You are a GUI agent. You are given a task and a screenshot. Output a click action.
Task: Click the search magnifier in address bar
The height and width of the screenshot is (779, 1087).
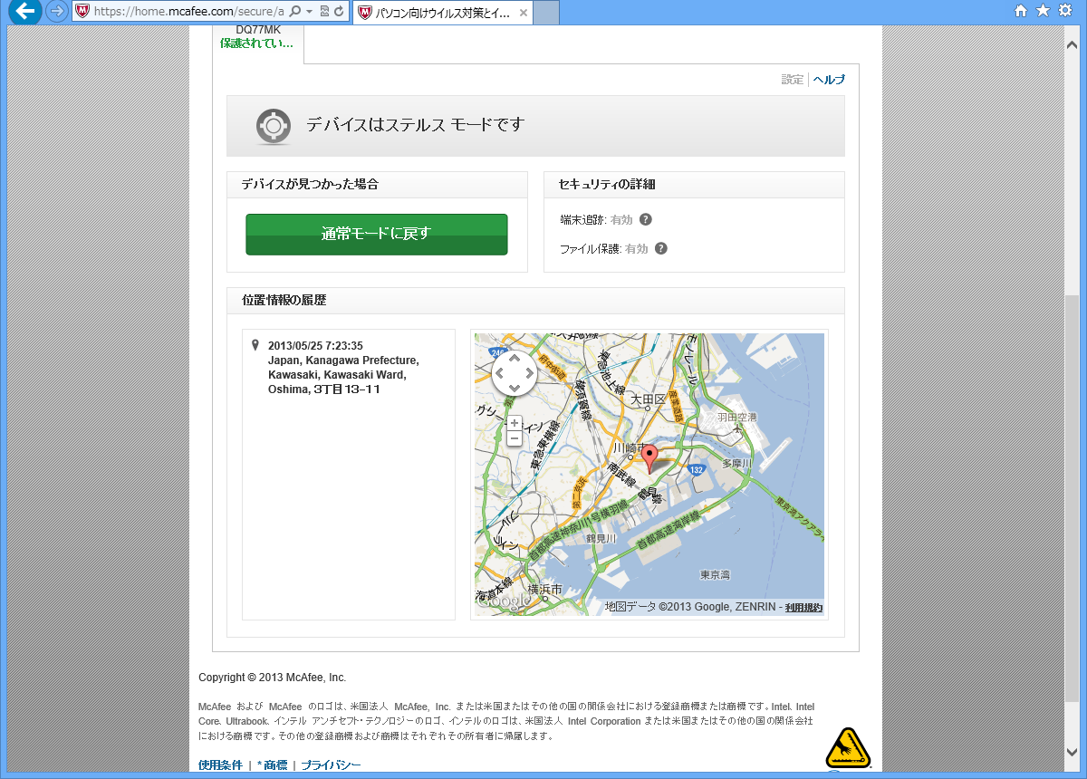point(295,12)
